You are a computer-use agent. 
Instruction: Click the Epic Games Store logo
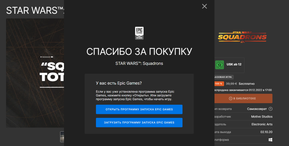click(139, 33)
